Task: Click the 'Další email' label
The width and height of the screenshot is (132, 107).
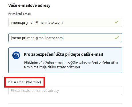Action: pyautogui.click(x=17, y=82)
